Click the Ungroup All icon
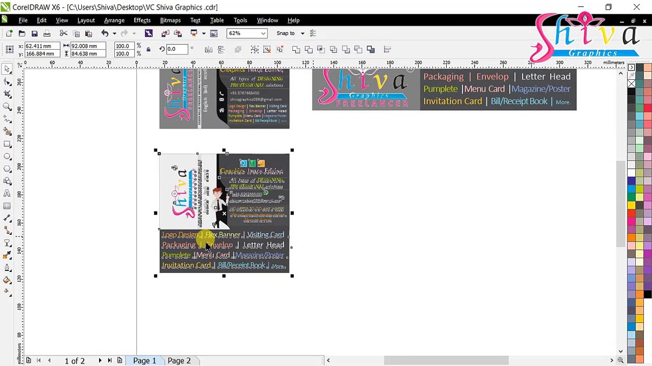 pyautogui.click(x=280, y=49)
